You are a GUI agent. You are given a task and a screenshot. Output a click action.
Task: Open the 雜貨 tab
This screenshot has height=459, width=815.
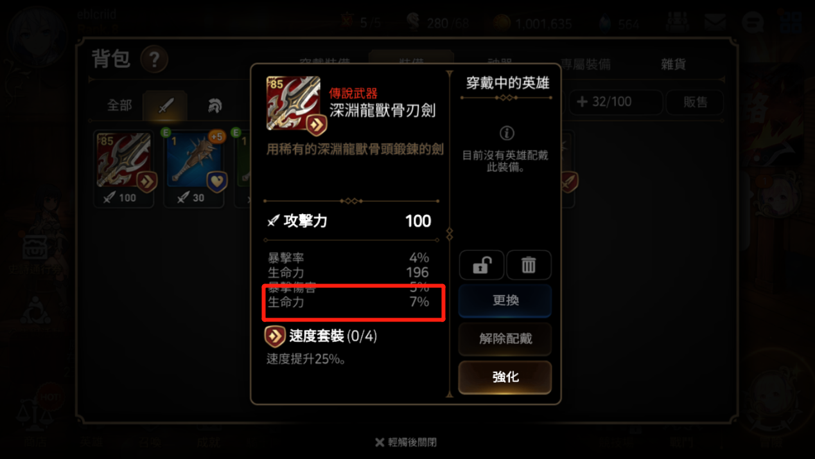pyautogui.click(x=673, y=64)
